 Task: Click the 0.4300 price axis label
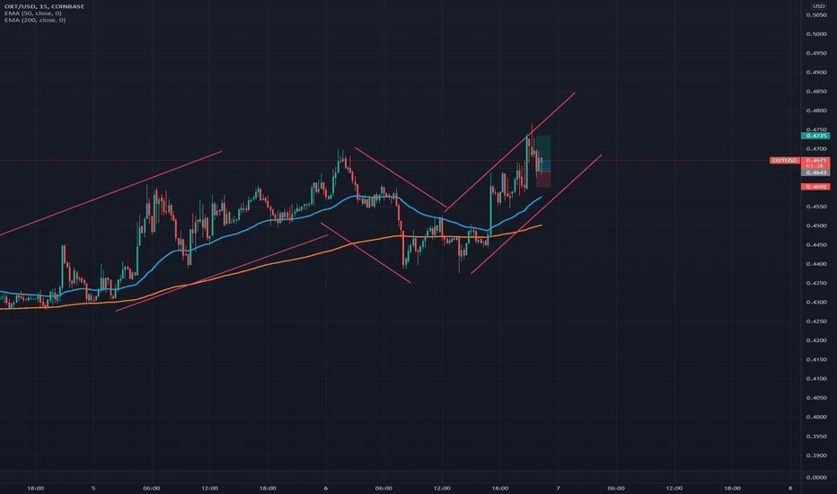[816, 303]
